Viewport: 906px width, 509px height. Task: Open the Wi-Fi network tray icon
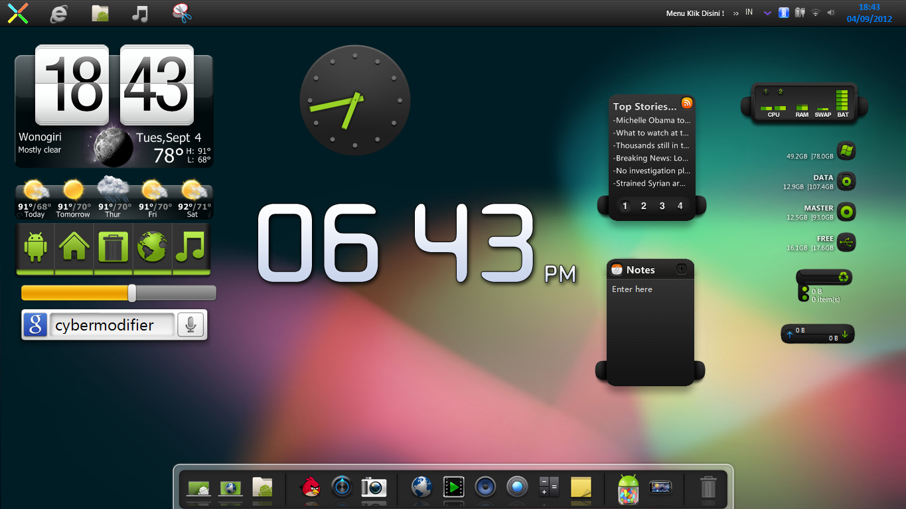click(816, 13)
